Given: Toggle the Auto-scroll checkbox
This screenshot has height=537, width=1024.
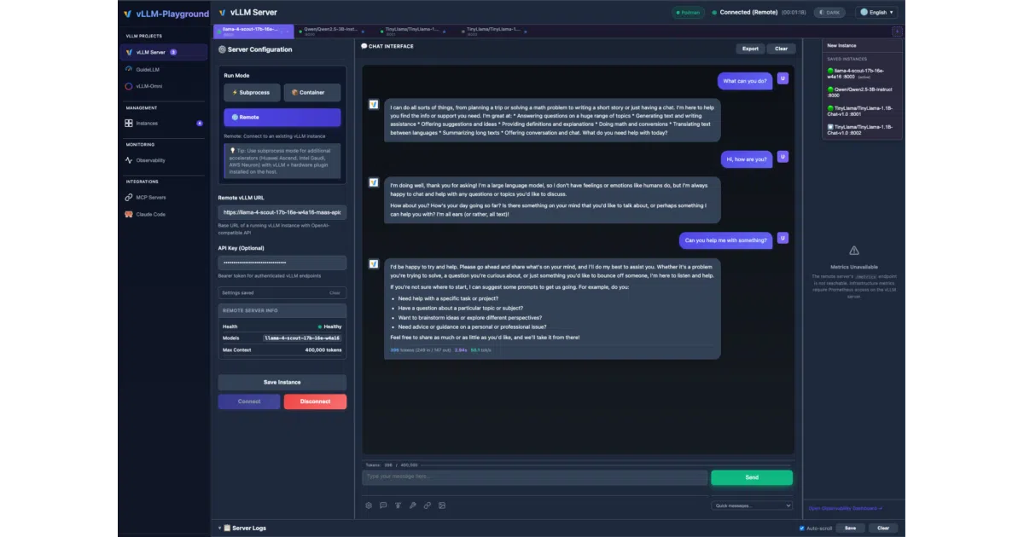Looking at the screenshot, I should pos(802,528).
